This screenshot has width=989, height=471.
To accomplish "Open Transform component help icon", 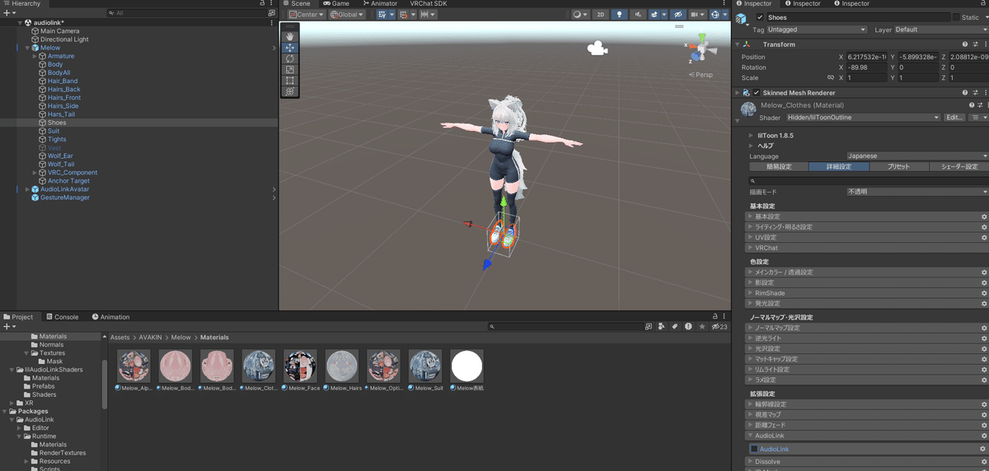I will (x=964, y=44).
